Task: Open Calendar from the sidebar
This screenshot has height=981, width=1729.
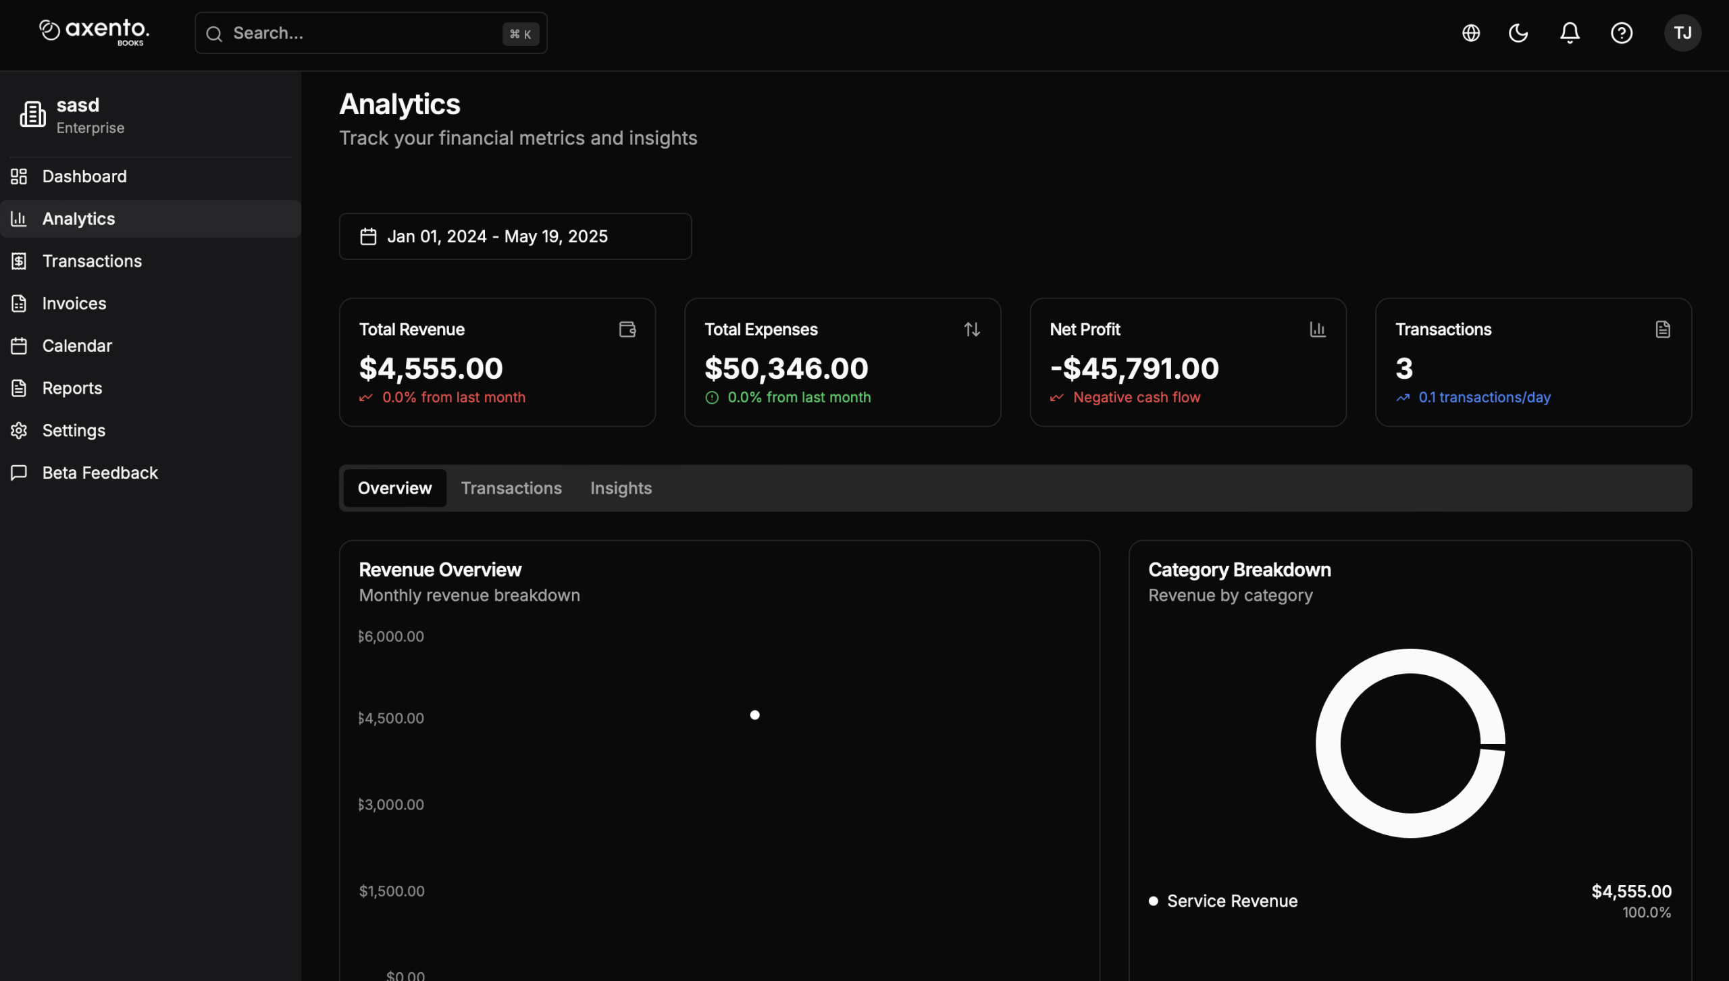Action: click(150, 346)
